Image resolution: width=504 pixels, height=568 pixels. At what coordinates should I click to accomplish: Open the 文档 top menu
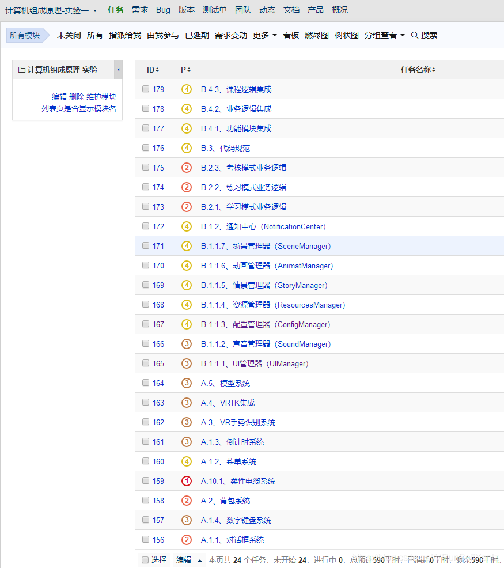291,10
